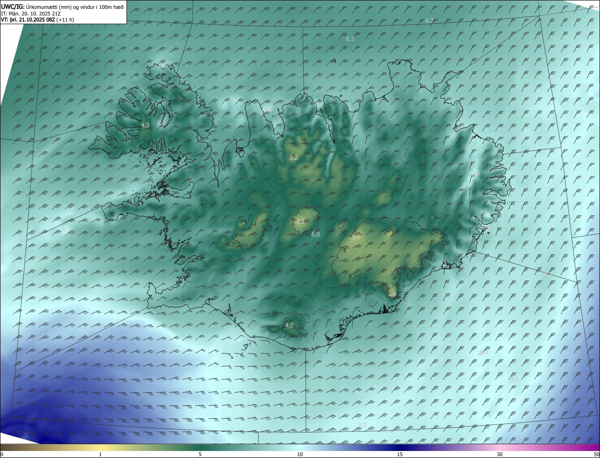Click the colour scale tick labelled 1
The width and height of the screenshot is (600, 458).
[100, 454]
